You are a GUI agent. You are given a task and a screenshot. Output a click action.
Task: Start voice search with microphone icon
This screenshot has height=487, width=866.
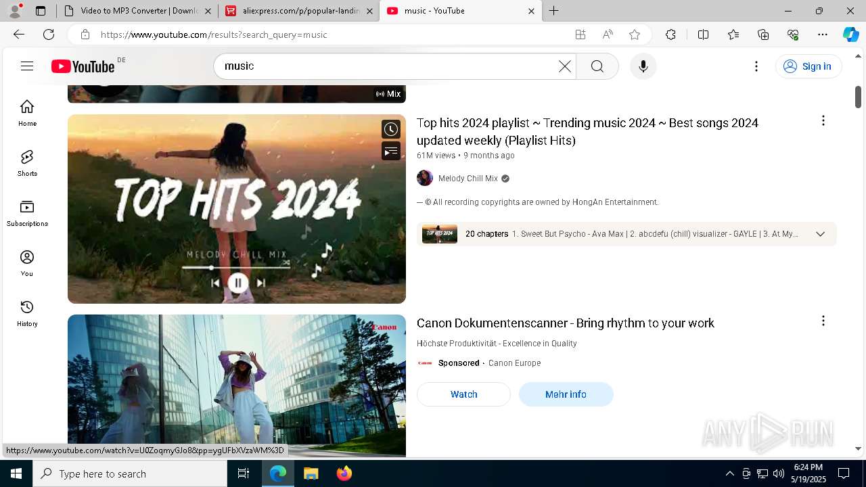click(643, 66)
